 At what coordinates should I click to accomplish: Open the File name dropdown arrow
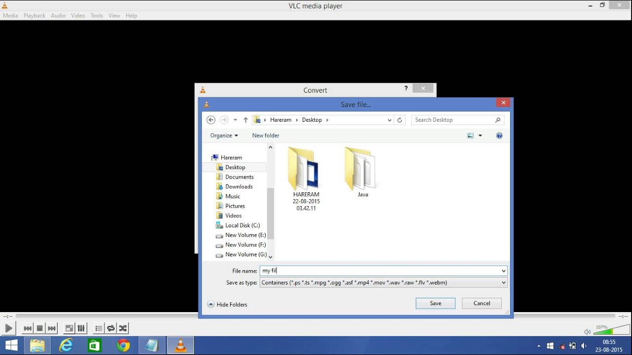click(504, 271)
